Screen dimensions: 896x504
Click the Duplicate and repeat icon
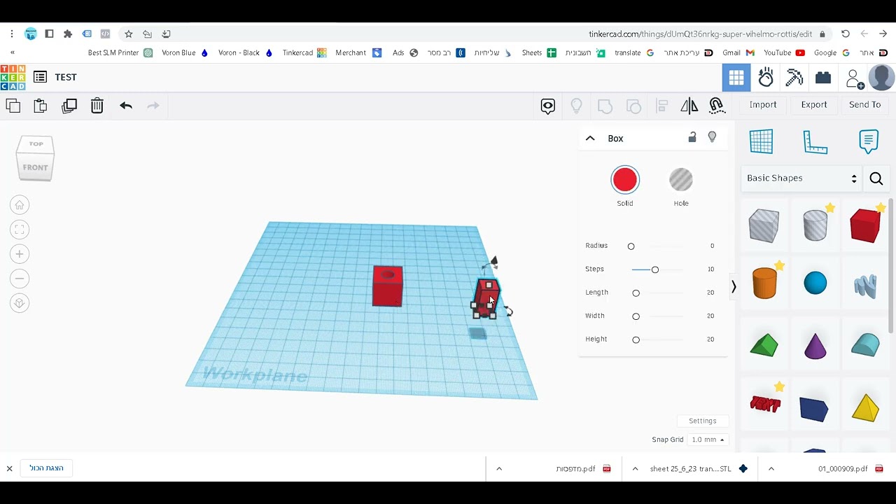click(x=69, y=106)
